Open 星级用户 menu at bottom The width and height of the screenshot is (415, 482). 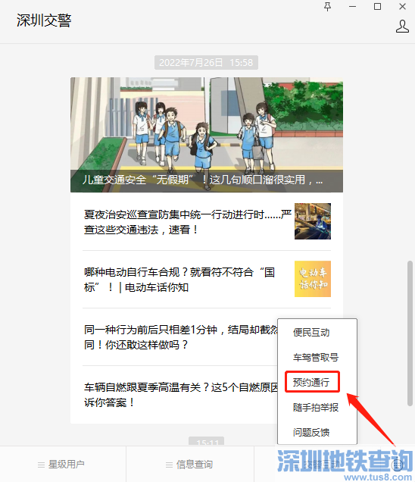(63, 464)
